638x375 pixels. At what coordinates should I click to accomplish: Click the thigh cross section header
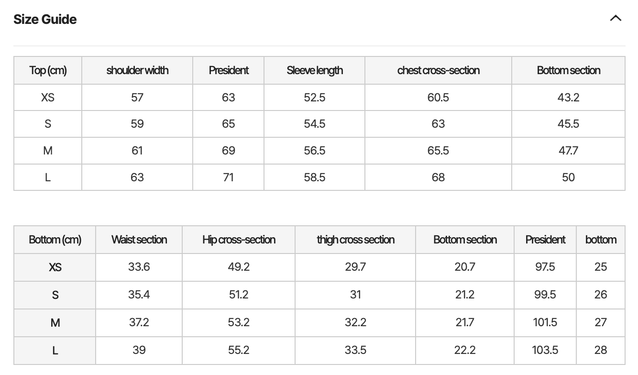355,240
